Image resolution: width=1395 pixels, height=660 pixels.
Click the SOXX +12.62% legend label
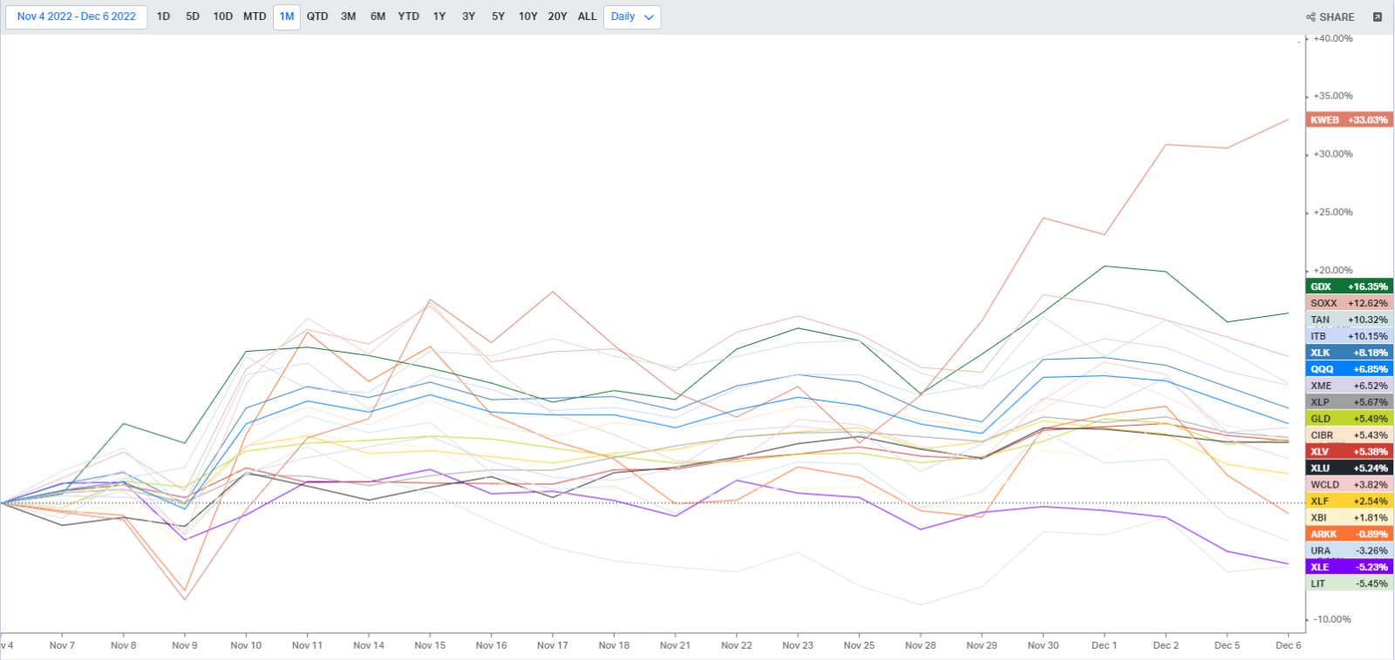[x=1350, y=303]
